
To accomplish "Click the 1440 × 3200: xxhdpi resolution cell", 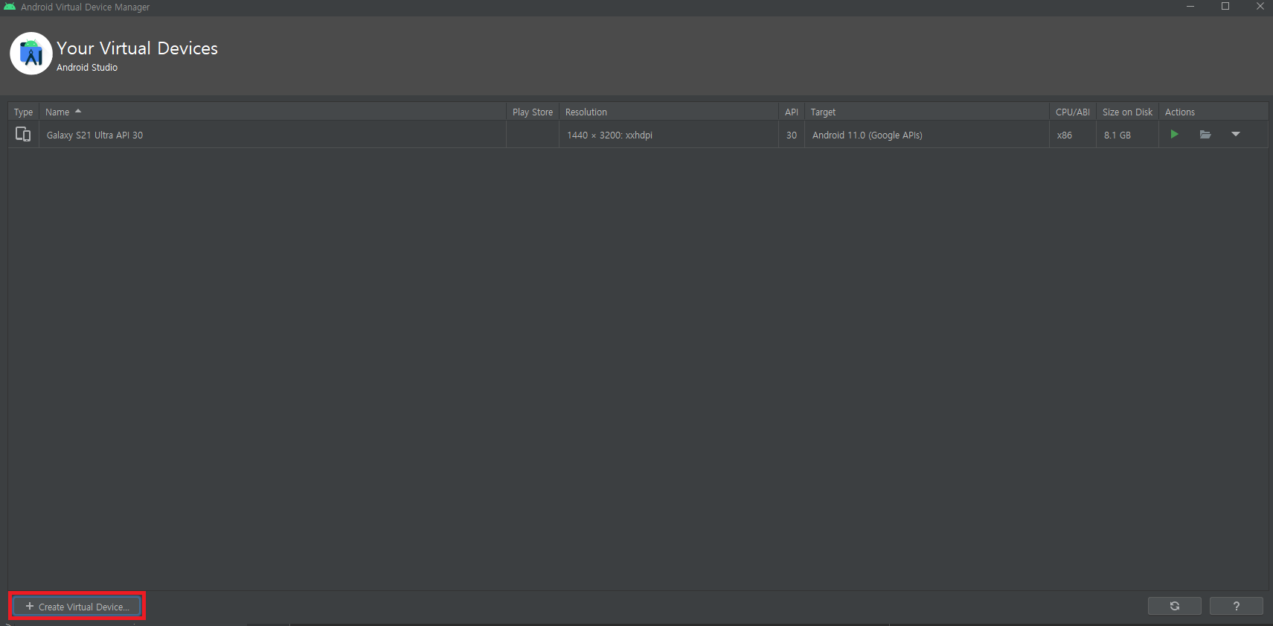I will point(669,135).
